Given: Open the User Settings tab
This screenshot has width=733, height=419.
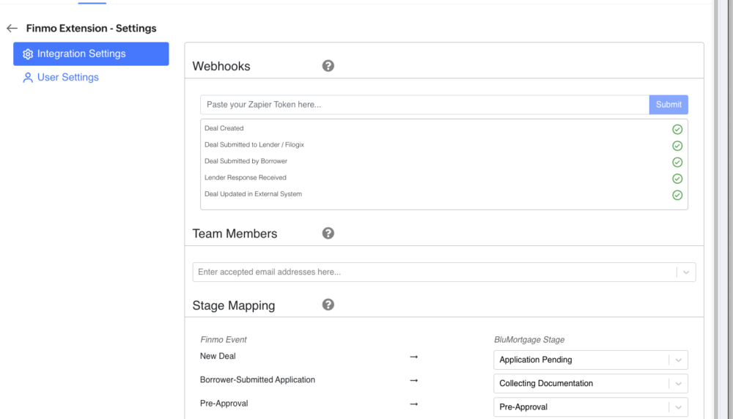Looking at the screenshot, I should point(67,77).
